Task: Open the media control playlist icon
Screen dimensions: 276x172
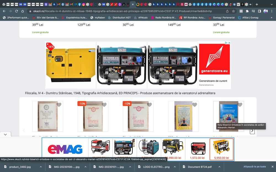Action: 253,11
